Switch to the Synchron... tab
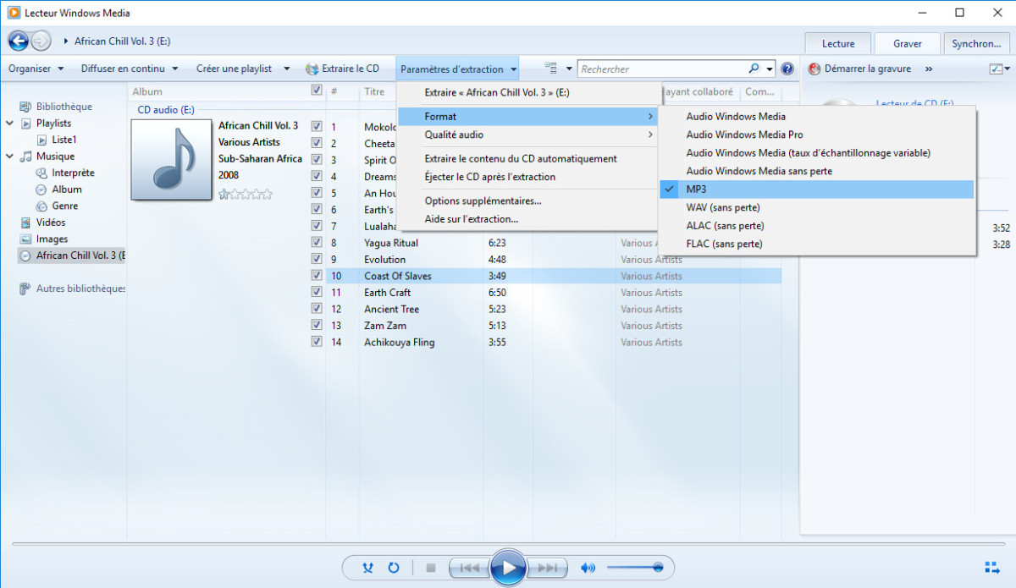1016x588 pixels. 976,43
